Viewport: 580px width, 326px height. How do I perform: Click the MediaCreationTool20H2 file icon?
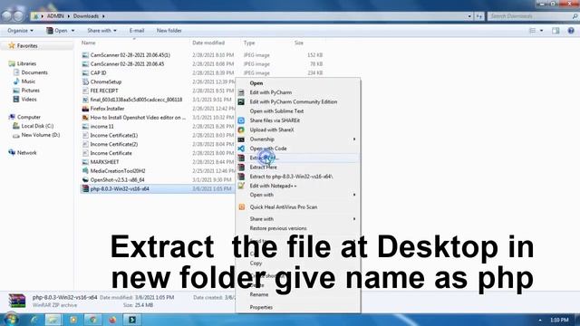[x=85, y=171]
